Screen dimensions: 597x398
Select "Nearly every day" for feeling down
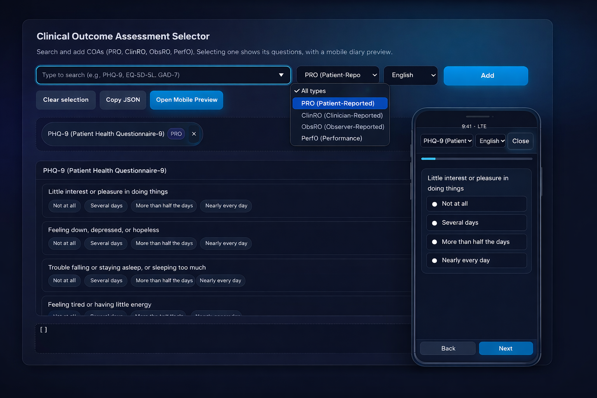[x=225, y=243]
